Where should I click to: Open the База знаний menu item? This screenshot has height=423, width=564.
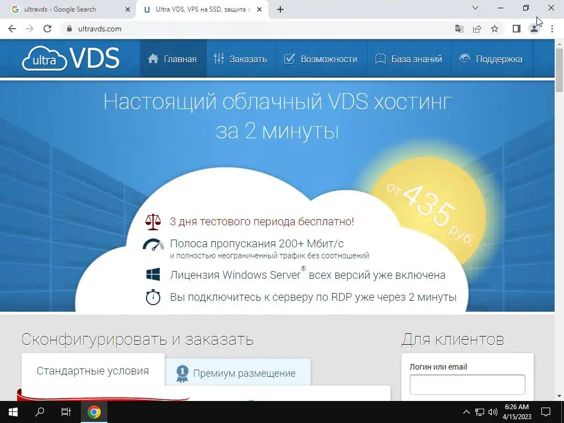pyautogui.click(x=409, y=59)
